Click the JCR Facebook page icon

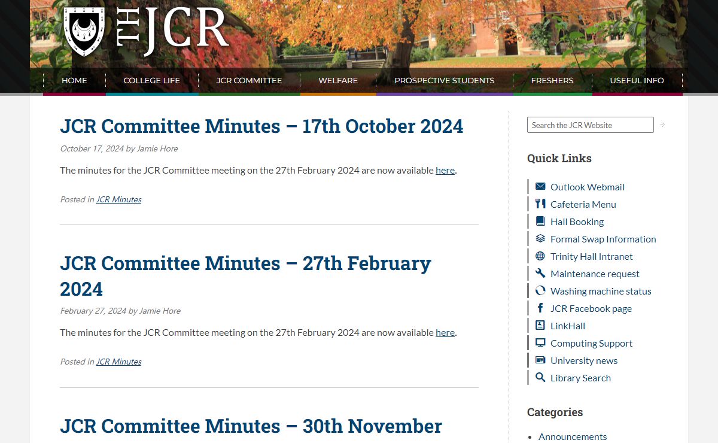[540, 308]
